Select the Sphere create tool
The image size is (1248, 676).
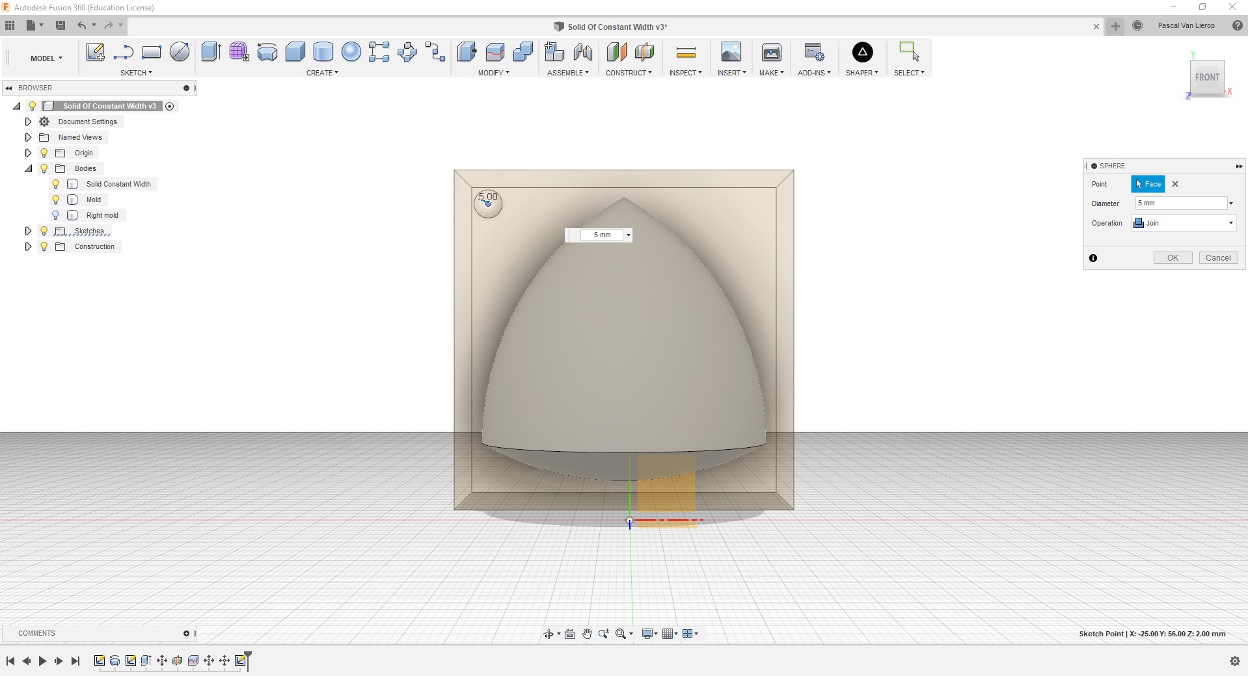coord(351,53)
